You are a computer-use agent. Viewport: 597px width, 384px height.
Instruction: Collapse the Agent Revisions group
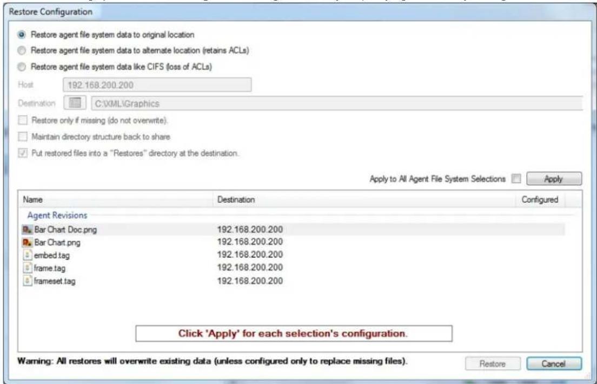pos(57,215)
